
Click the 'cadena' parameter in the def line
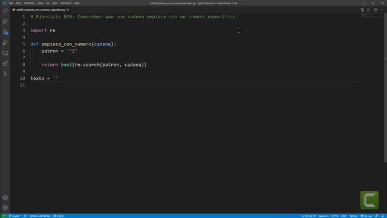point(102,44)
